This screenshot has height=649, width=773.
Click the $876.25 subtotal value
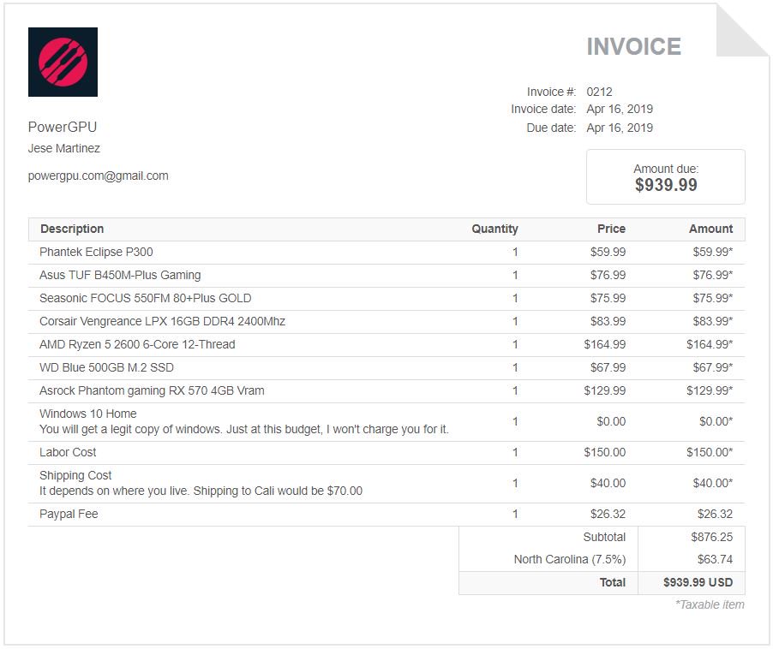coord(711,537)
